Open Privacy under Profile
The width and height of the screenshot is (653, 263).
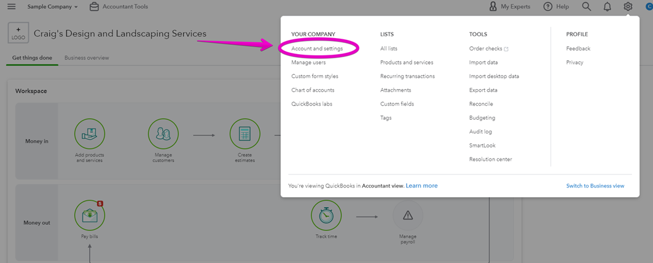(575, 63)
